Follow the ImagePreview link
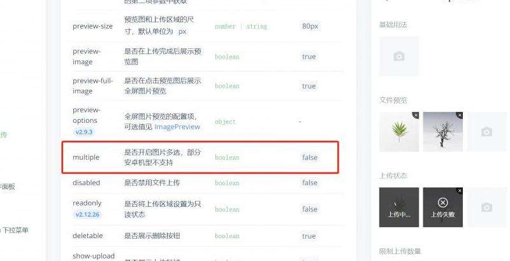Viewport: 510px width, 261px height. (x=177, y=127)
